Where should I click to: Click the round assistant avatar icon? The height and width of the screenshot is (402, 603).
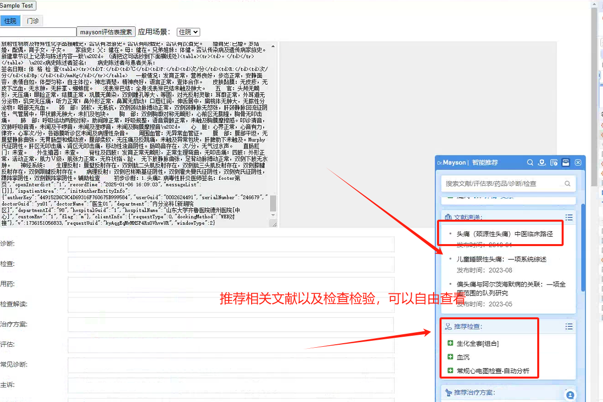[x=571, y=395]
